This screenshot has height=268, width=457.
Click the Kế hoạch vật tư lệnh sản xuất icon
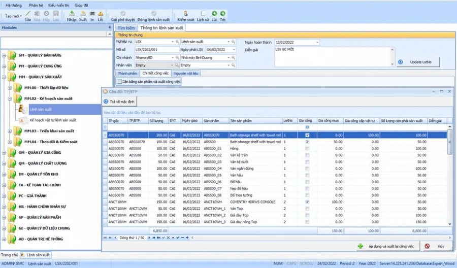tap(23, 120)
